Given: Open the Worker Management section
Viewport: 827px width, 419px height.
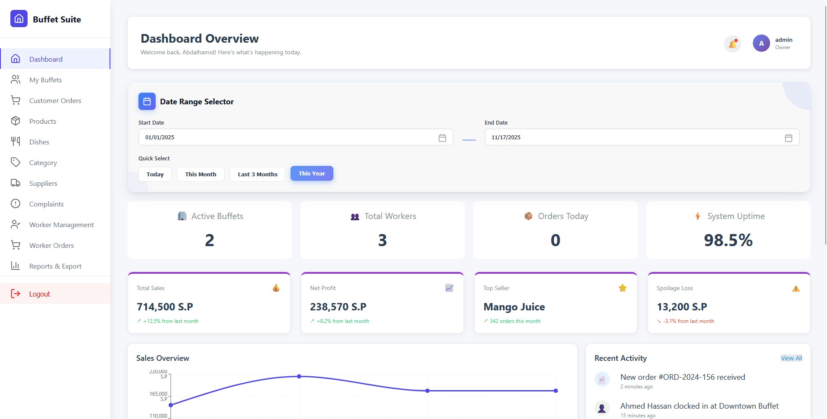Looking at the screenshot, I should [x=61, y=225].
